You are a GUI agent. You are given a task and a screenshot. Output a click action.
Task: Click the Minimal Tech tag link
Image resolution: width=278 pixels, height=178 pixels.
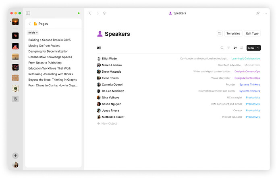[252, 65]
